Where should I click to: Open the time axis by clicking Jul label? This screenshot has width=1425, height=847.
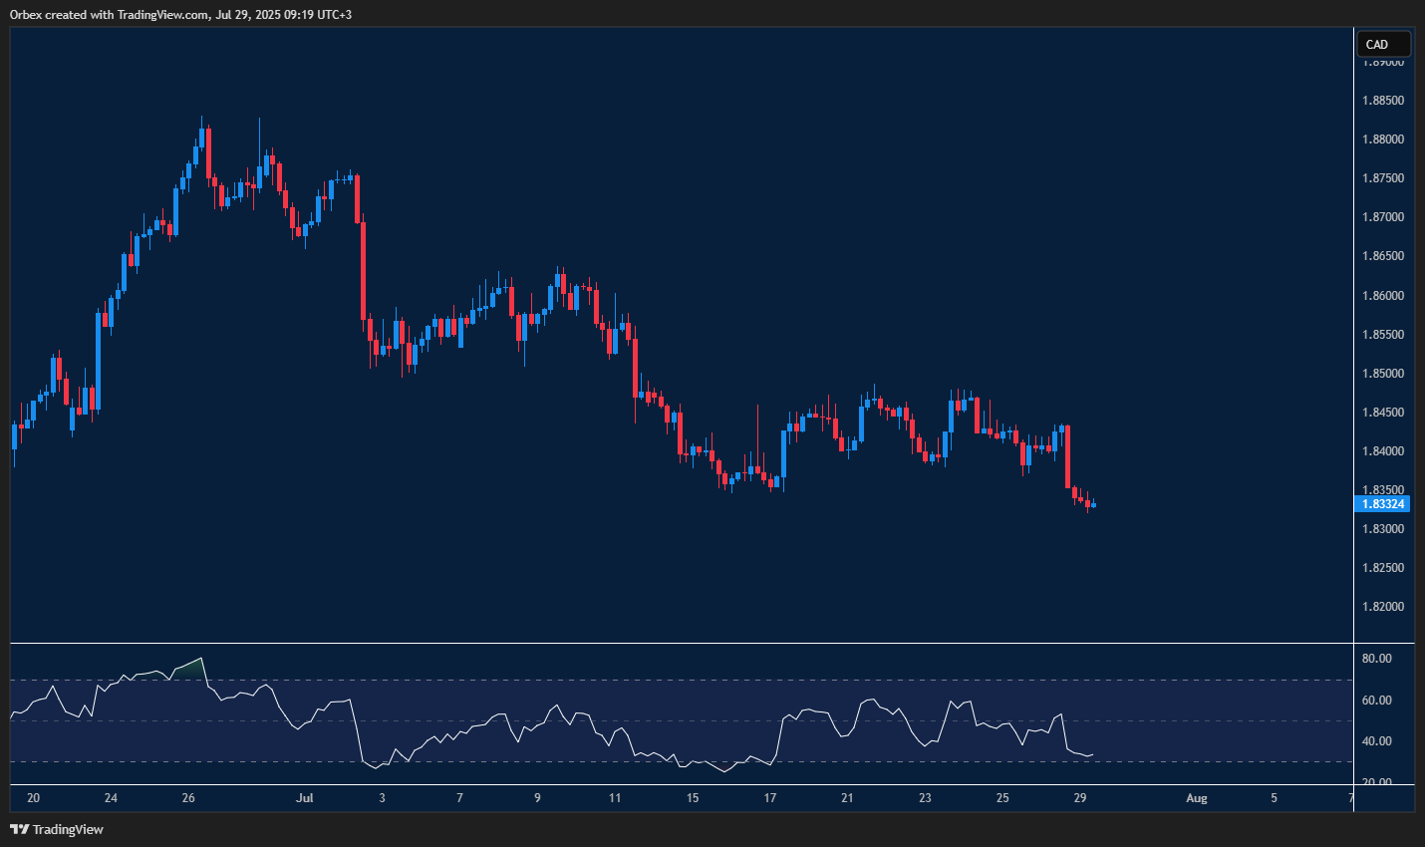(304, 798)
